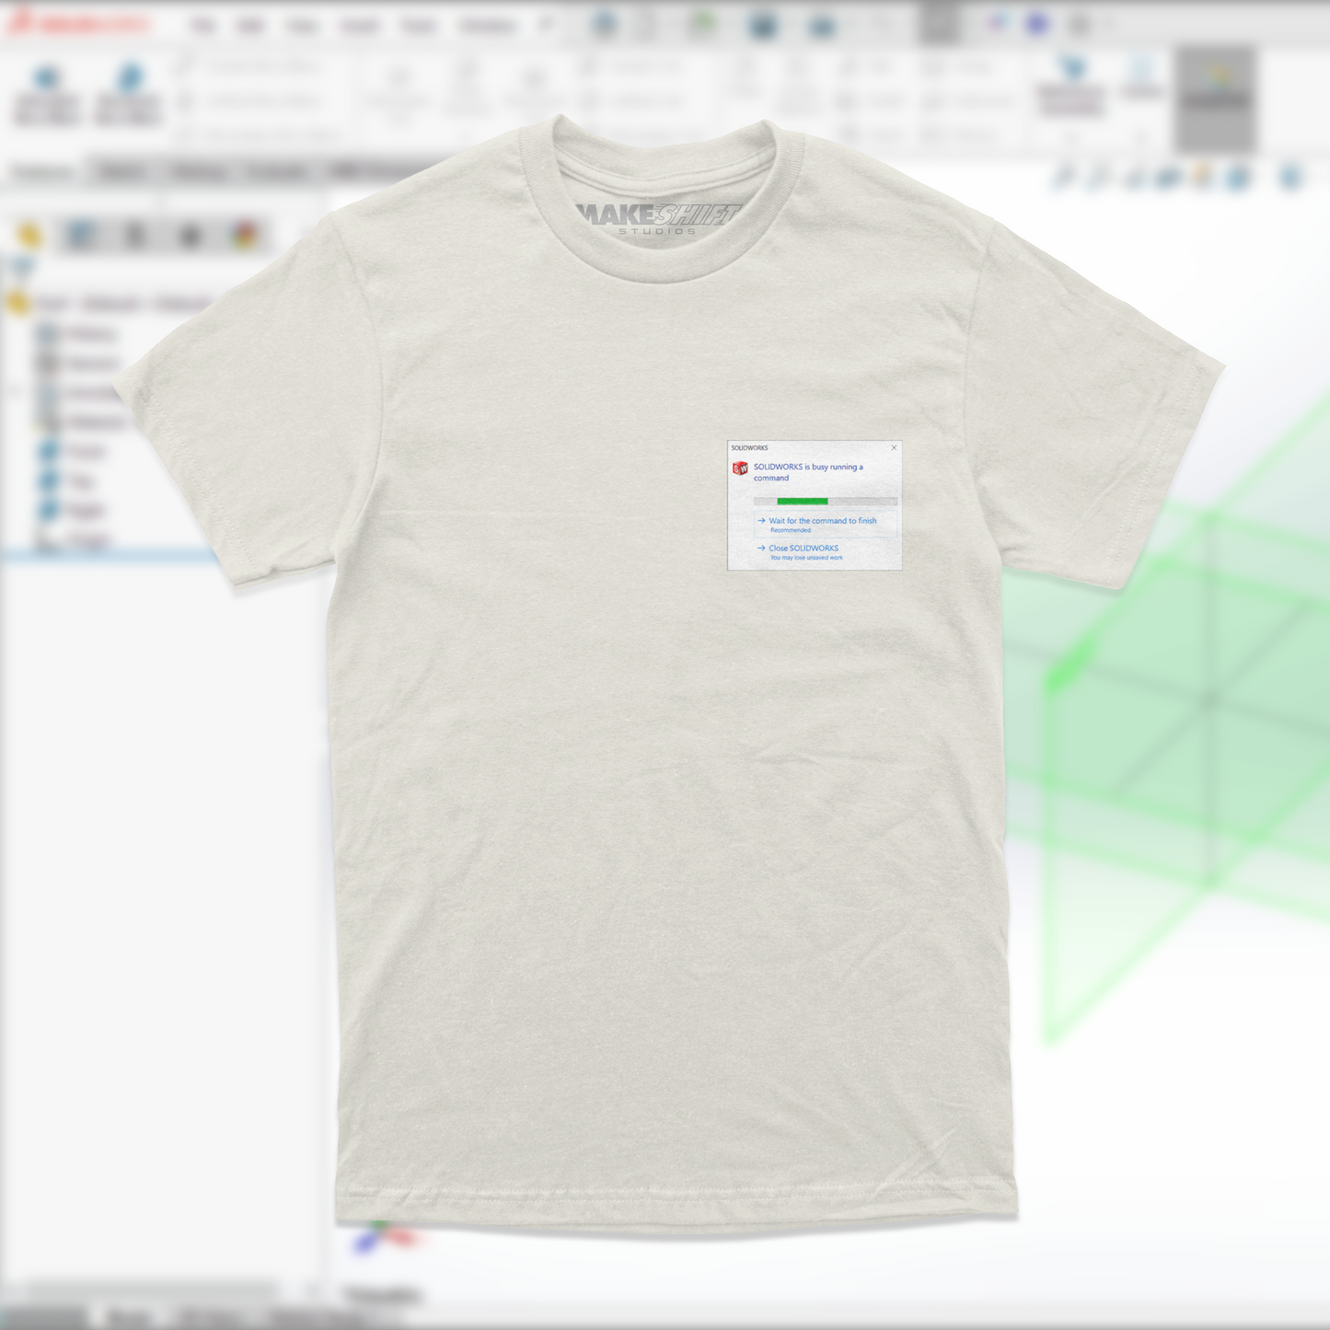Choose the Wait for the command to finish option
The image size is (1330, 1330).
point(823,521)
